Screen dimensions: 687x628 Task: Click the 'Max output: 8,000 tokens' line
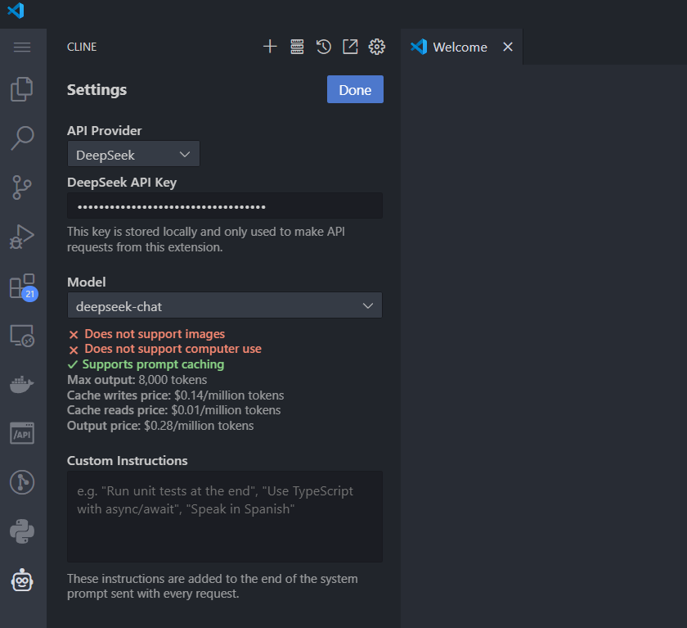tap(137, 380)
